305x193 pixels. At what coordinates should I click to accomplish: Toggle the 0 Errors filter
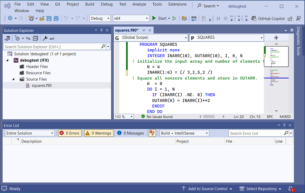(x=69, y=133)
